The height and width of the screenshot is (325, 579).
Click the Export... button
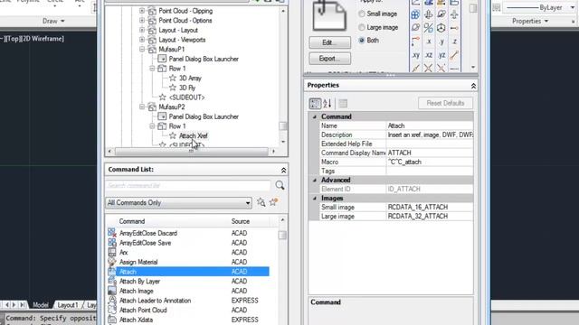pos(329,58)
